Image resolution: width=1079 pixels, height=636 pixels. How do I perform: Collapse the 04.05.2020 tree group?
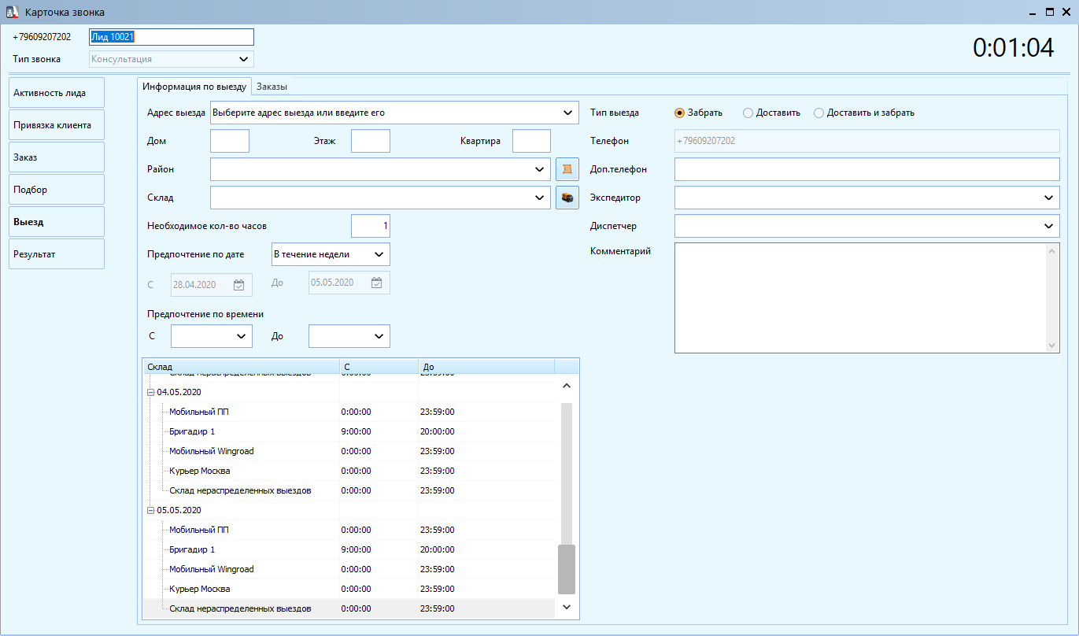[x=151, y=392]
